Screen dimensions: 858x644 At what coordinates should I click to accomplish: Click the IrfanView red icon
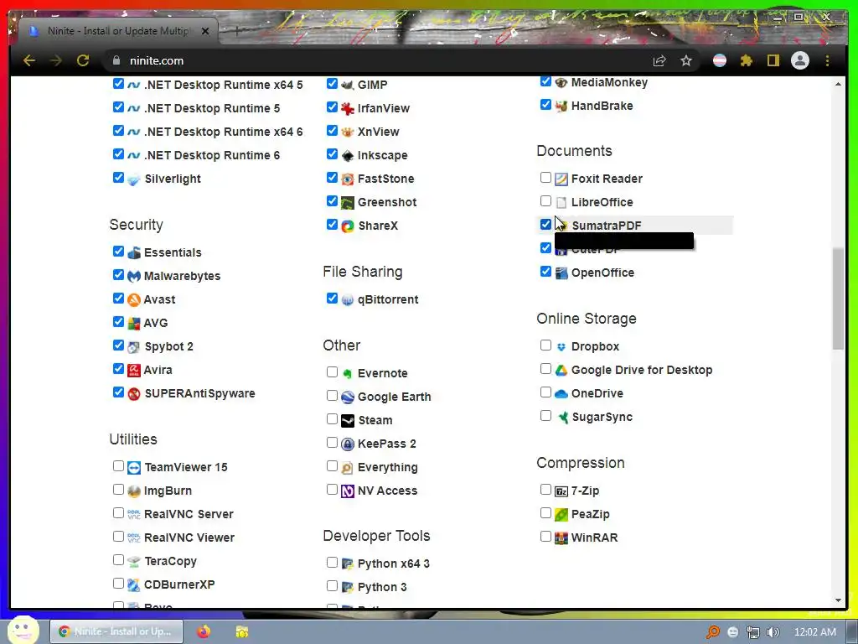coord(348,109)
